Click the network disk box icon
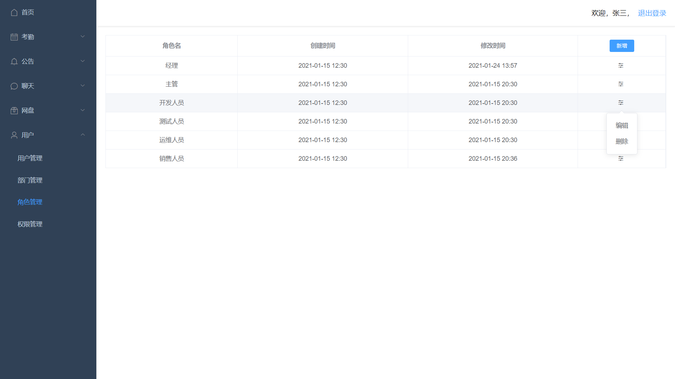Image resolution: width=675 pixels, height=379 pixels. click(14, 111)
